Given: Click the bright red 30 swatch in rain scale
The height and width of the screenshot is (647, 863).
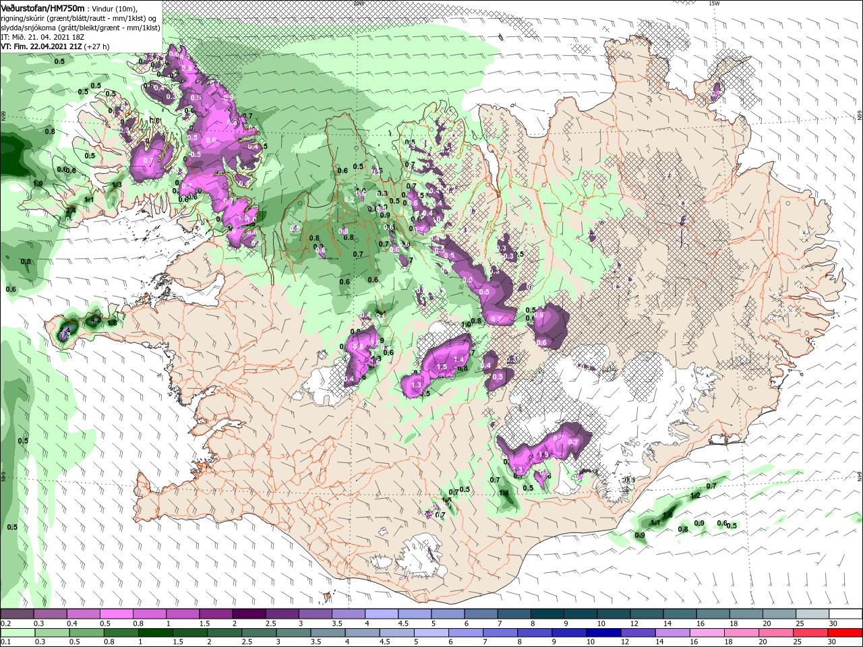Looking at the screenshot, I should [x=845, y=633].
